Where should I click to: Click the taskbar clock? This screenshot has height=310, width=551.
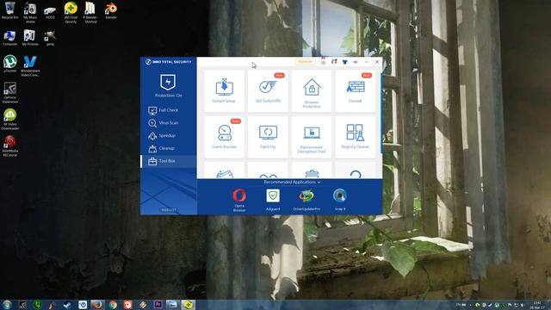537,305
